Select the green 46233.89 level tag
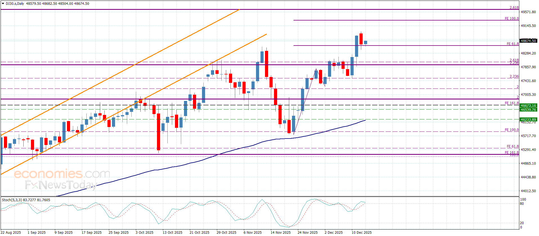539x236 pixels. pos(528,119)
